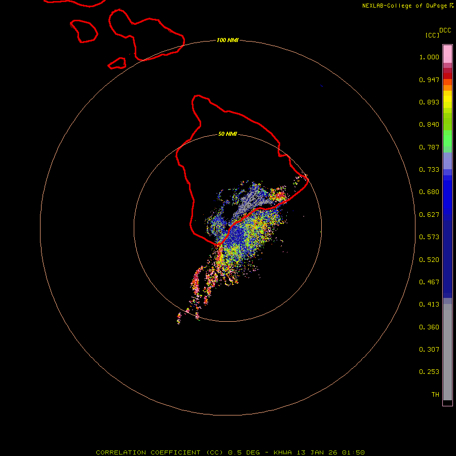
Task: Pick the gray swatch near 0.307
Action: [x=447, y=355]
